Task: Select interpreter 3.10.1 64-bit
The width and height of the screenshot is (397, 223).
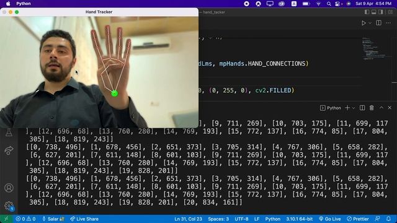Action: tap(299, 219)
